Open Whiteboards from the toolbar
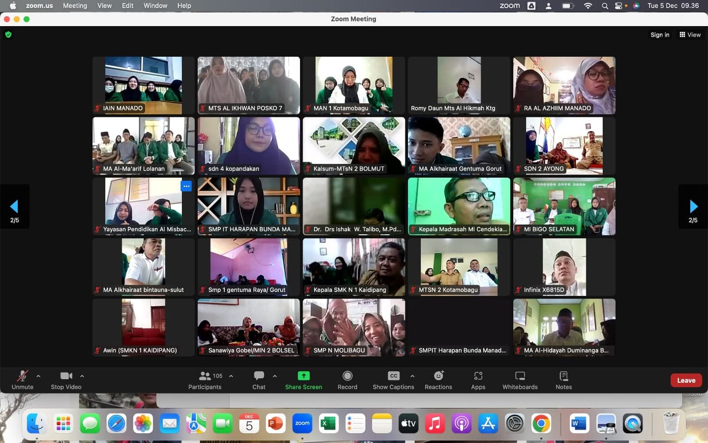Viewport: 708px width, 443px height. pyautogui.click(x=520, y=380)
